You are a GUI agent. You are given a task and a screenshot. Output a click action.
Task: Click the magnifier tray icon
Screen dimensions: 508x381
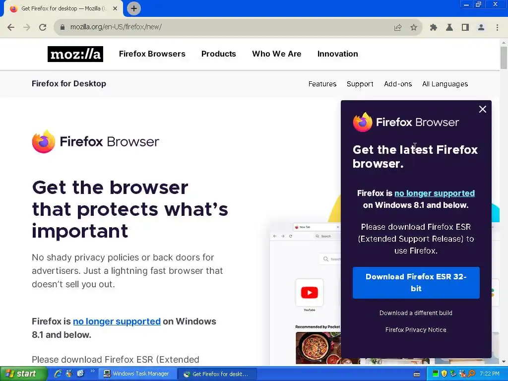click(x=471, y=374)
